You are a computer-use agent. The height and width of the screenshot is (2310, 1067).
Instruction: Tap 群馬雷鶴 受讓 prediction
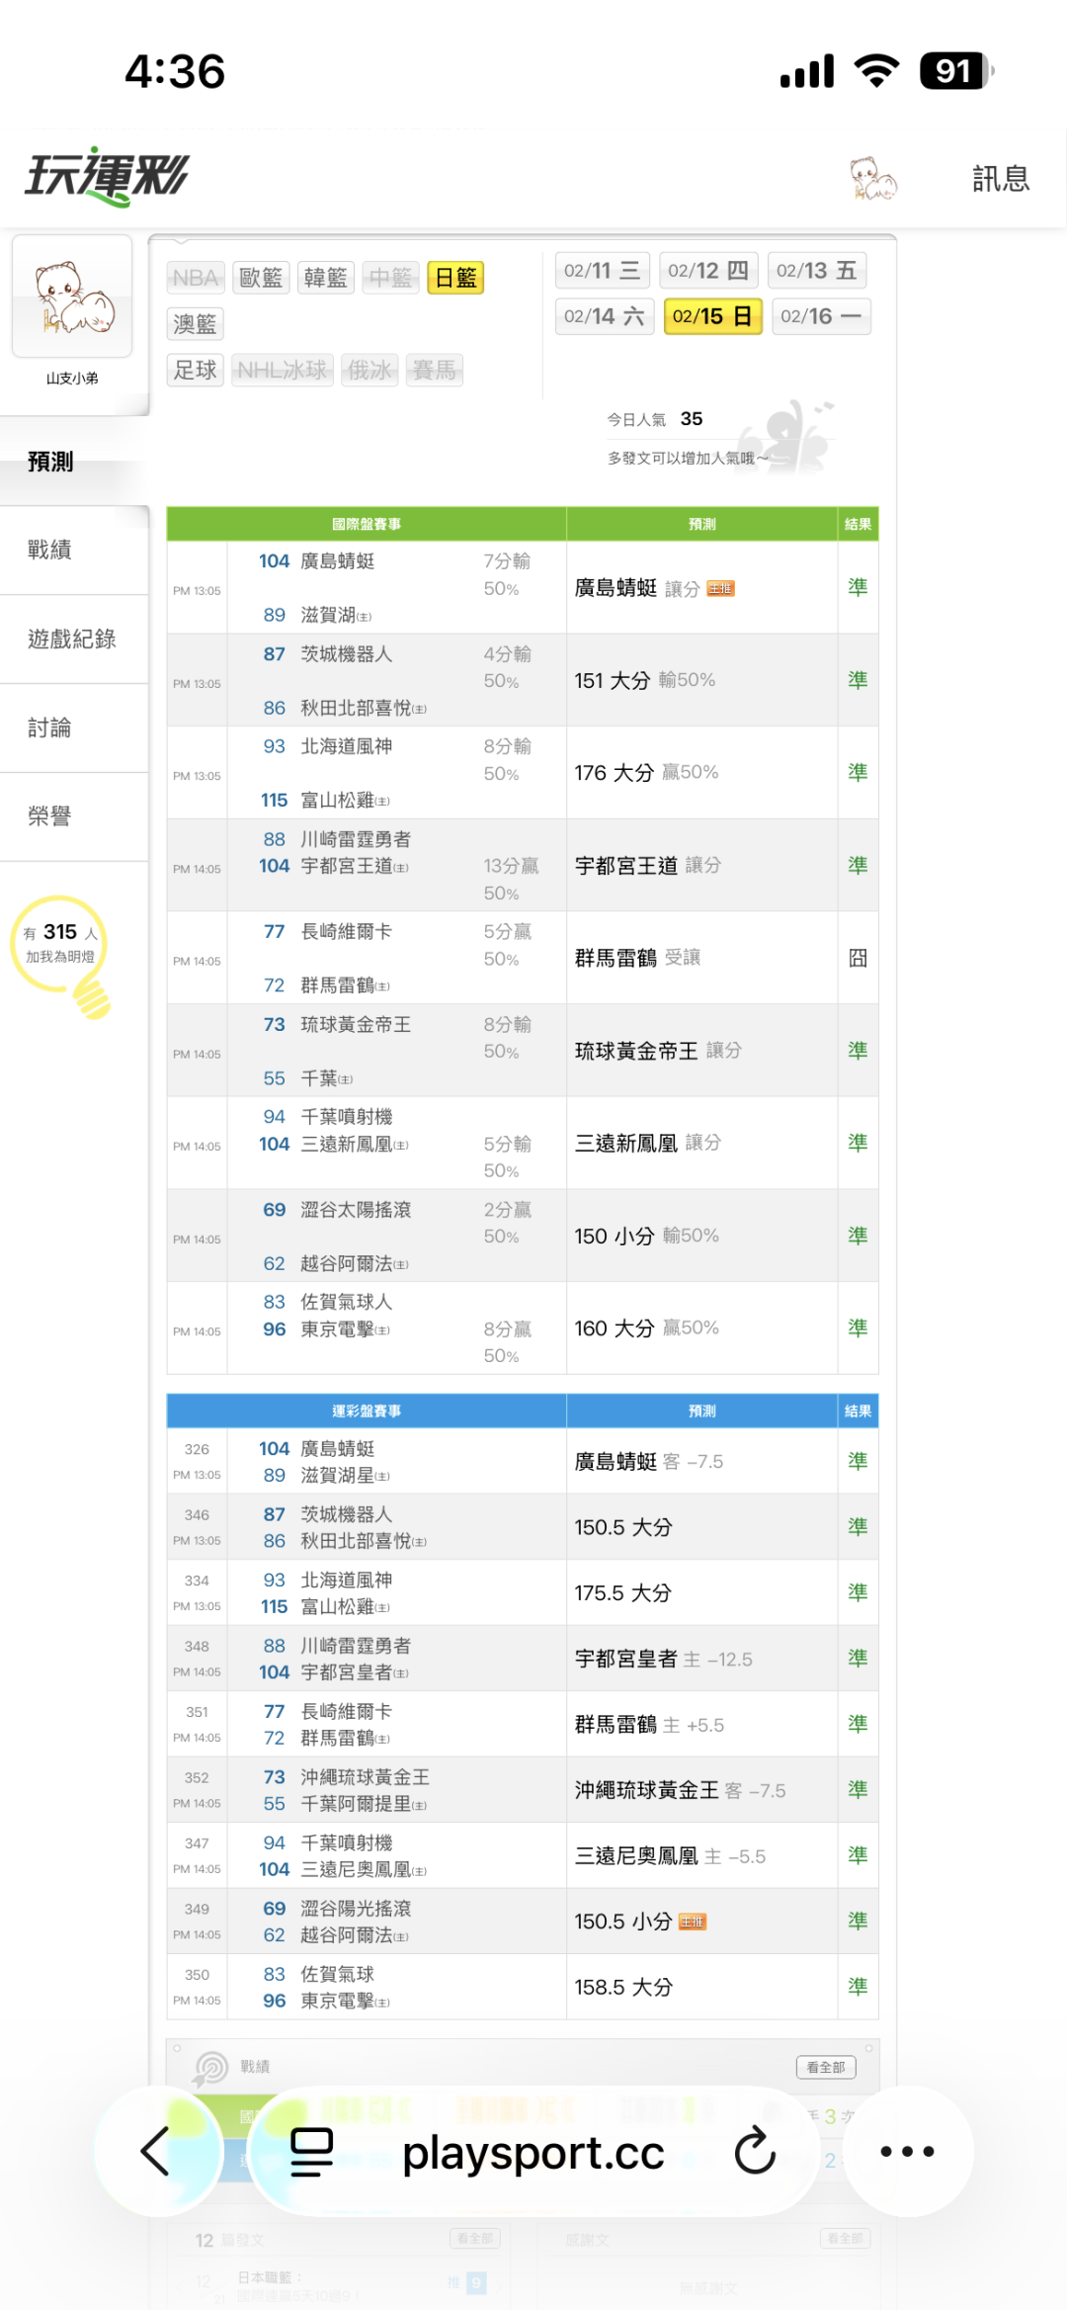click(x=637, y=957)
